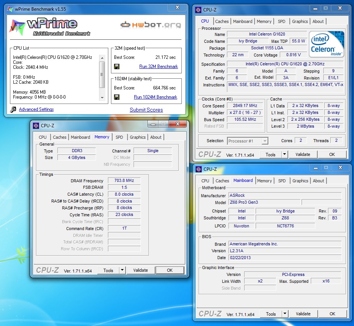354x326 pixels.
Task: Open Memory tab in top-right CPU-Z window
Action: [x=264, y=21]
